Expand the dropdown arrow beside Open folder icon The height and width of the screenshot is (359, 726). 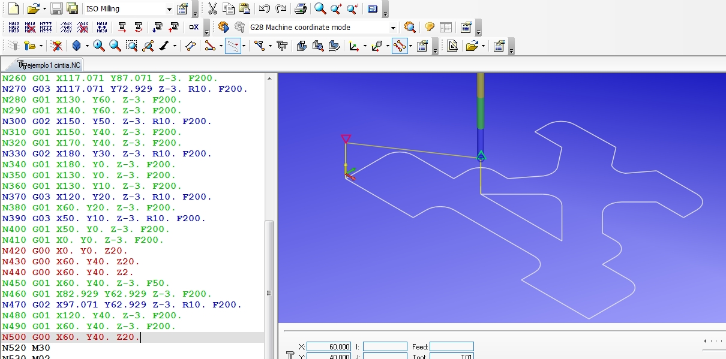coord(44,9)
